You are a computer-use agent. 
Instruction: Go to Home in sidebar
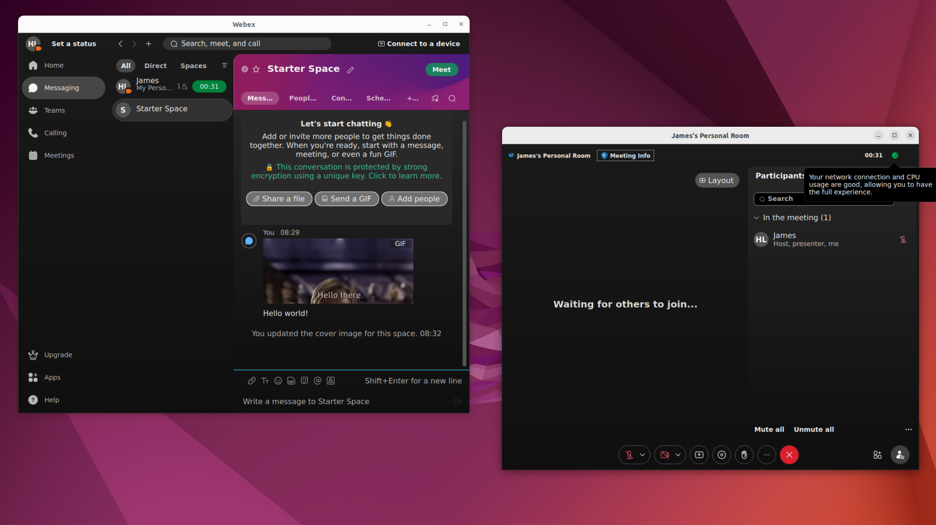click(64, 65)
